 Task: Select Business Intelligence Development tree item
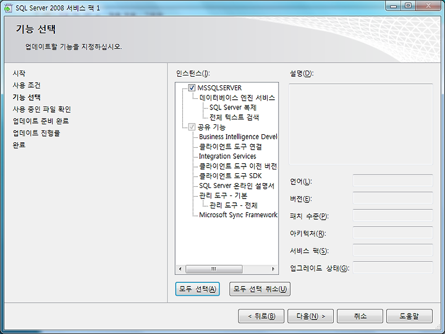pyautogui.click(x=238, y=137)
